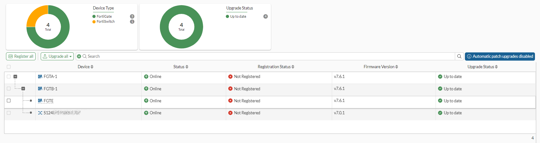The height and width of the screenshot is (143, 540).
Task: Select the FGTA-1 row checkbox
Action: [x=9, y=77]
